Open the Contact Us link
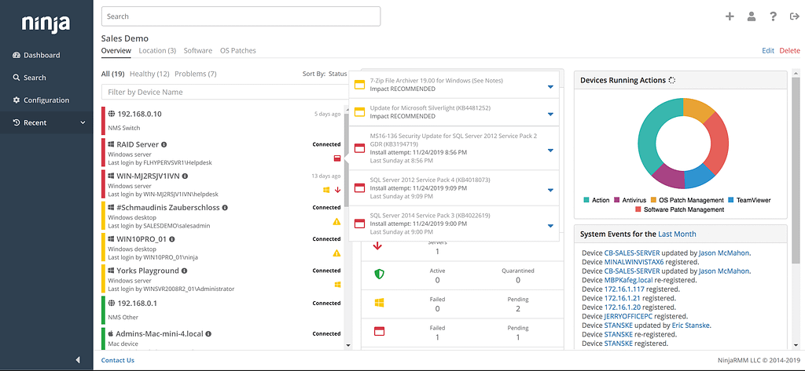The image size is (805, 371). tap(118, 360)
